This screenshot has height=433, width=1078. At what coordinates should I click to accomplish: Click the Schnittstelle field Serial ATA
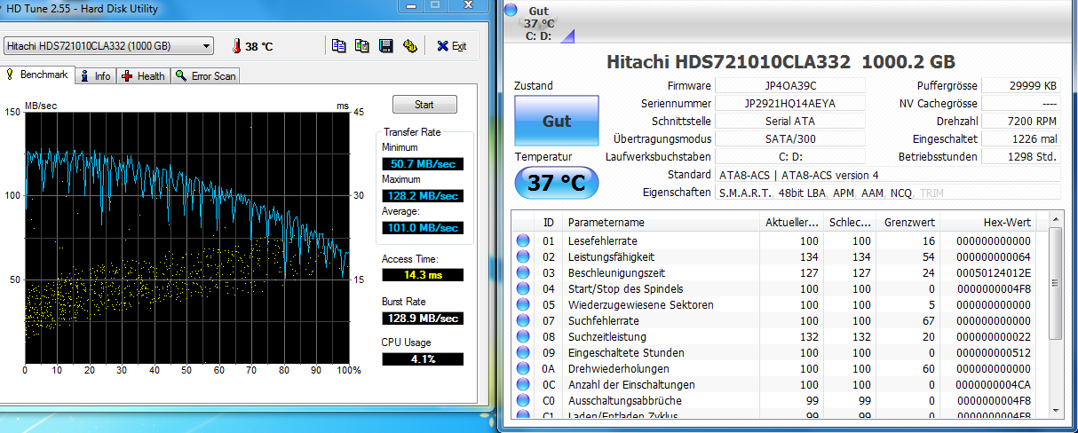[x=789, y=122]
